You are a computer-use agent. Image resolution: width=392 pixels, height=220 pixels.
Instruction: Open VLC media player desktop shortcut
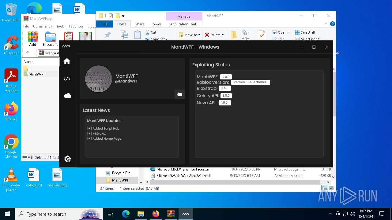click(11, 180)
